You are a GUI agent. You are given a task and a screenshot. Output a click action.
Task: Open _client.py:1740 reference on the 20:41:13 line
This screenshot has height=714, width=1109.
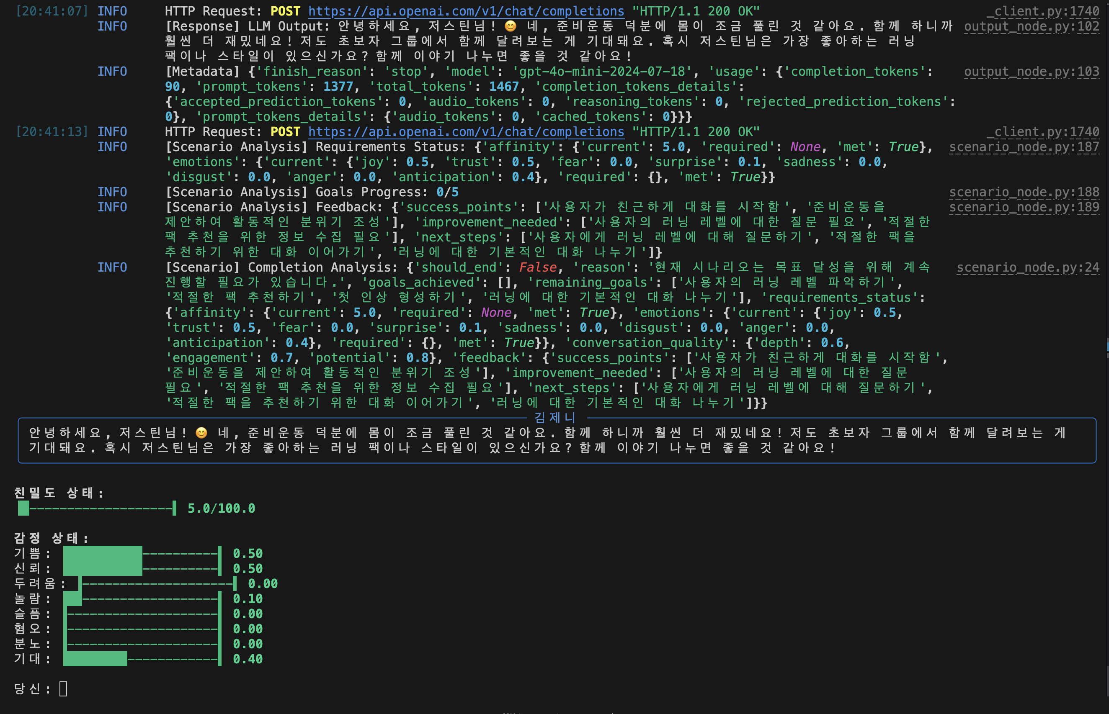pos(1043,132)
